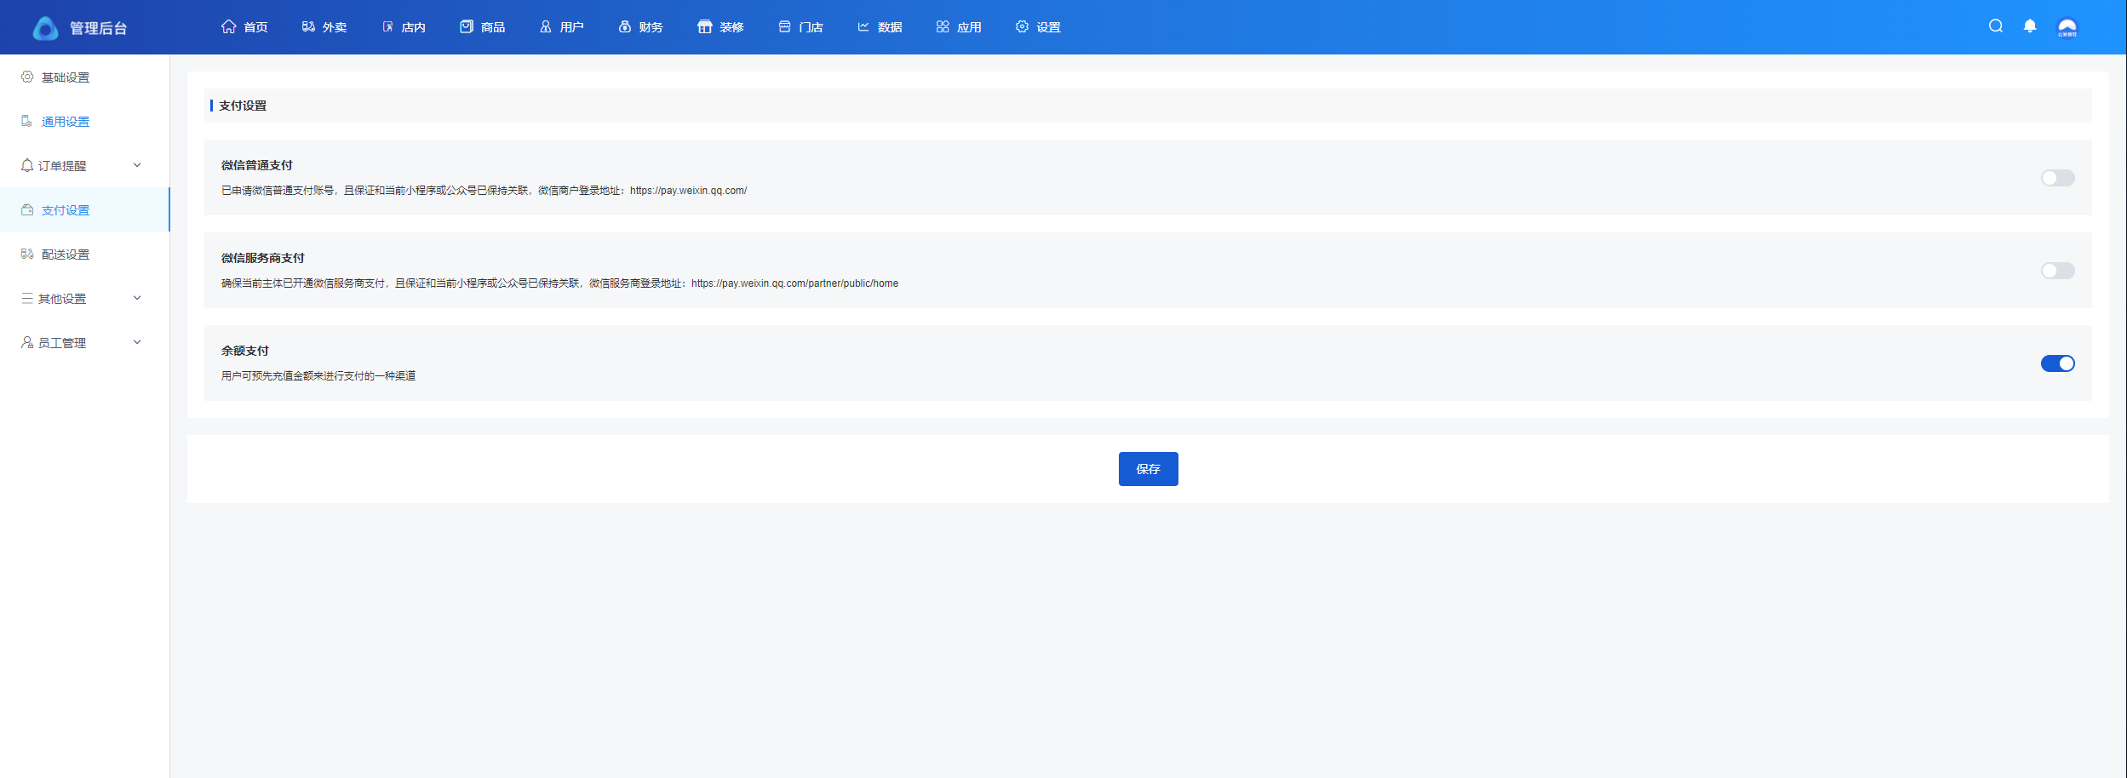Open the 门店 top menu
2127x778 pixels.
[801, 27]
